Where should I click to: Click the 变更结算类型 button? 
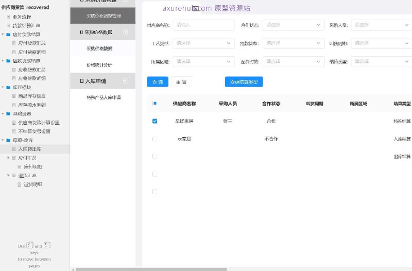coord(244,82)
